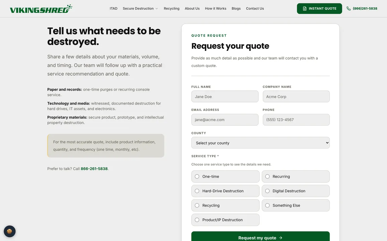Choose Product/IP Destruction option
387x241 pixels.
click(x=225, y=220)
